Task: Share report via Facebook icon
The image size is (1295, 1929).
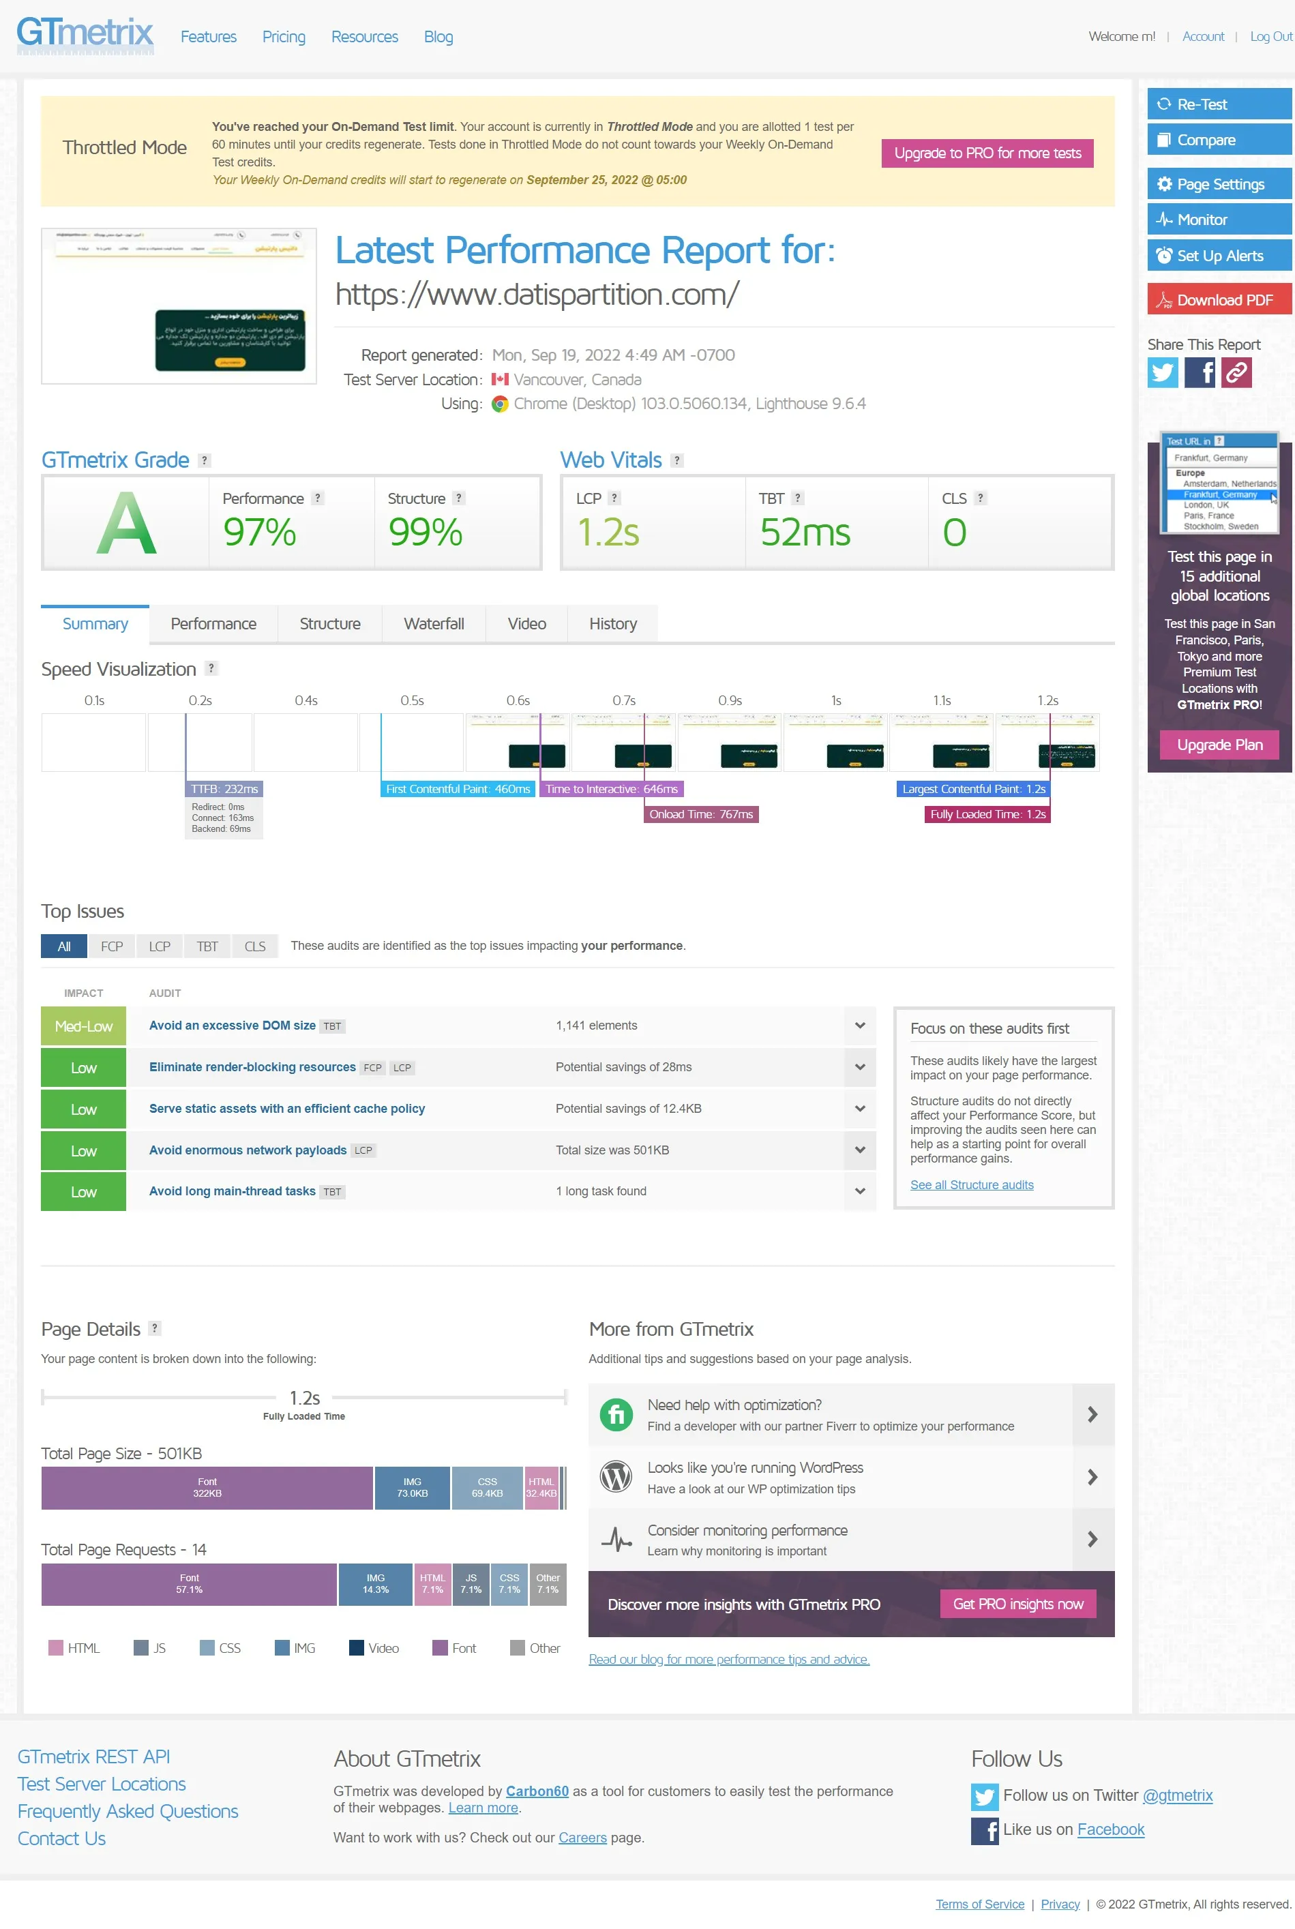Action: pos(1200,373)
